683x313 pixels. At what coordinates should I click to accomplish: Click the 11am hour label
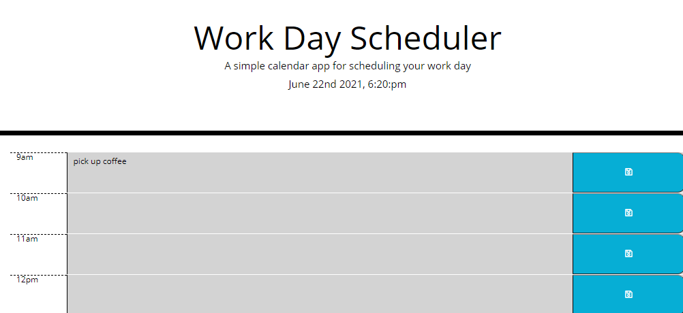(x=27, y=240)
